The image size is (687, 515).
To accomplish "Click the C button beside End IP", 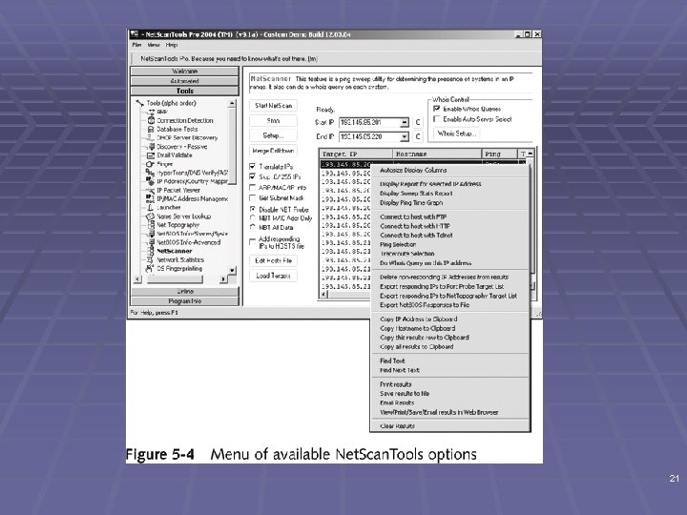I will (418, 137).
